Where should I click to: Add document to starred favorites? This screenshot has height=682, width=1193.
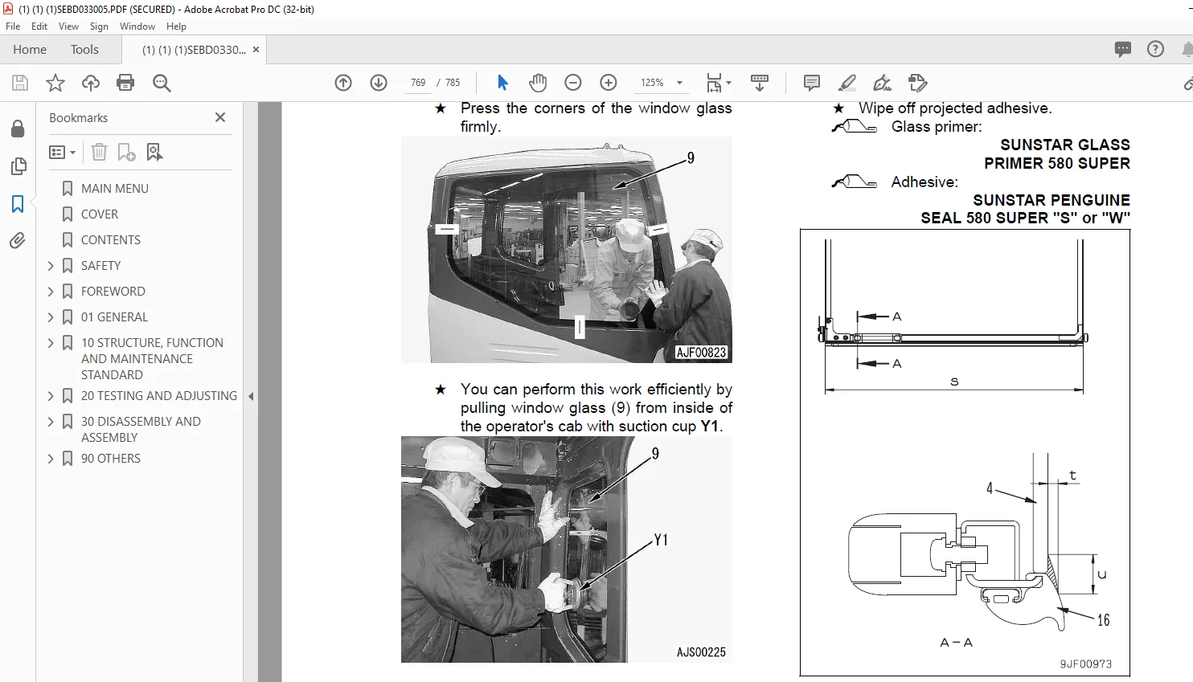tap(55, 83)
